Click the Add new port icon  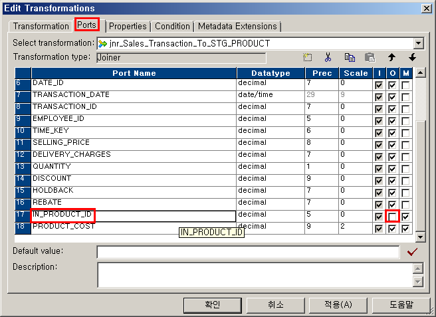pos(307,57)
